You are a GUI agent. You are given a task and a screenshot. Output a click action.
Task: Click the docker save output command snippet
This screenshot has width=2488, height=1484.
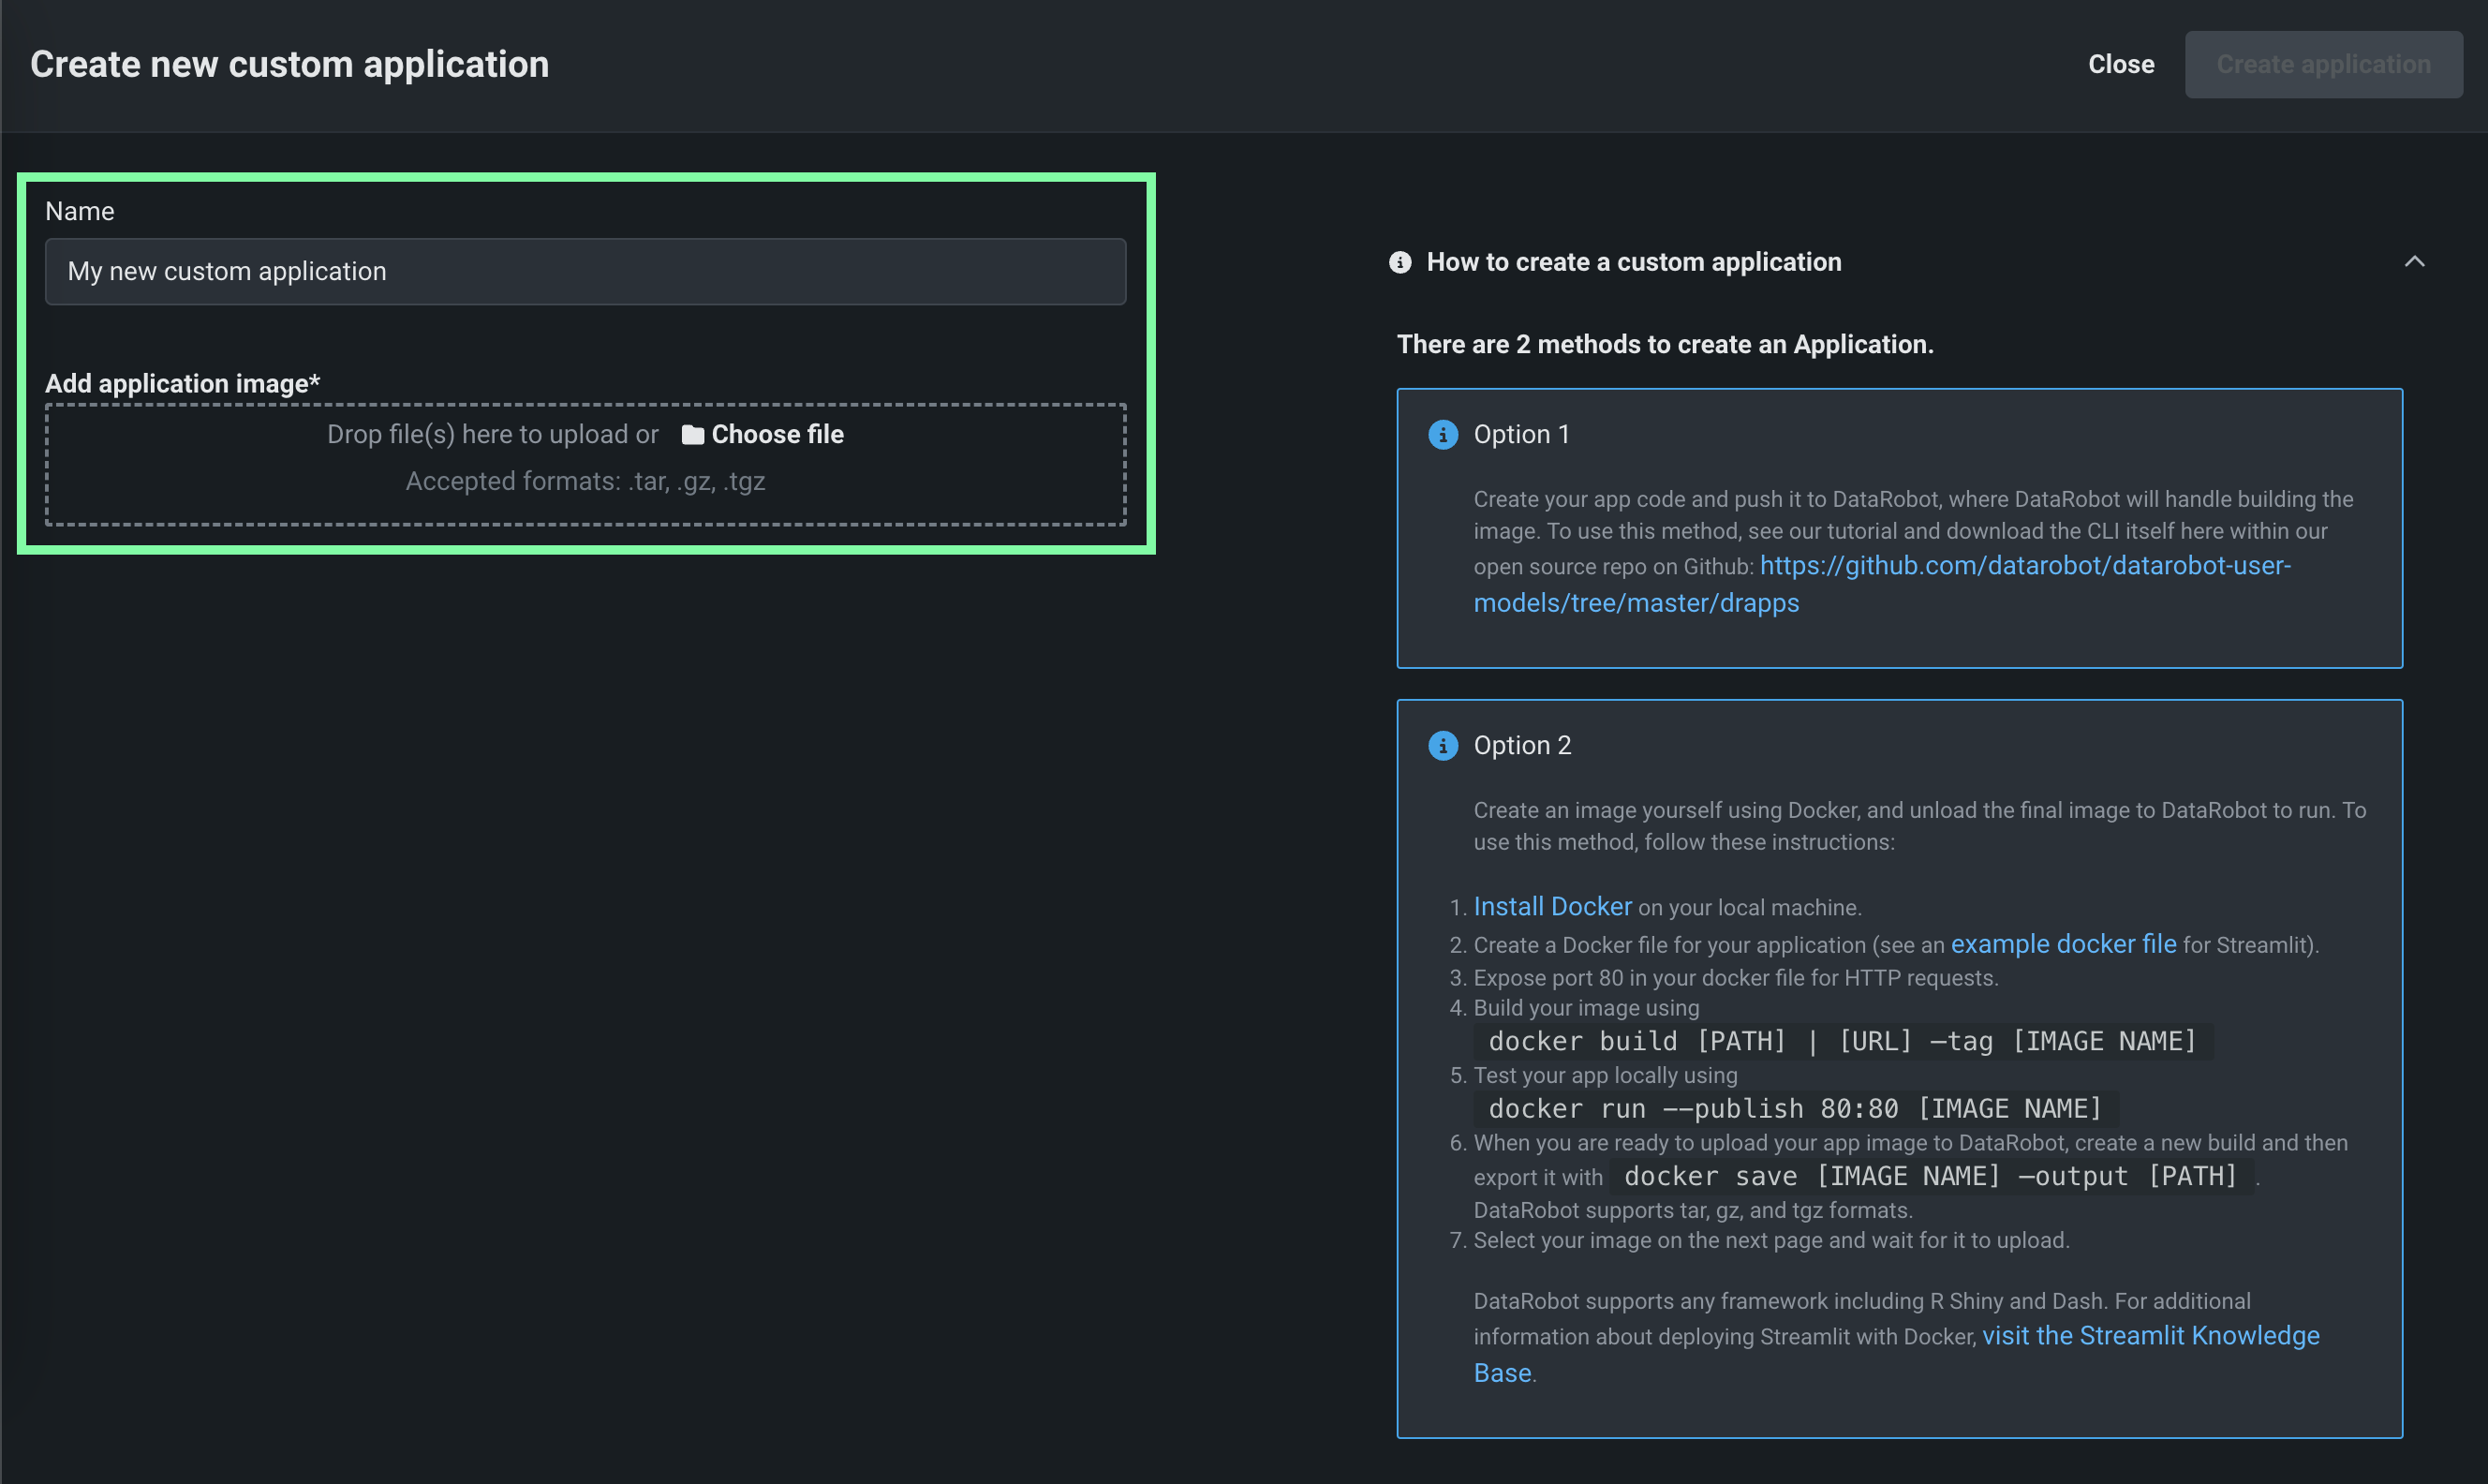pyautogui.click(x=1929, y=1176)
